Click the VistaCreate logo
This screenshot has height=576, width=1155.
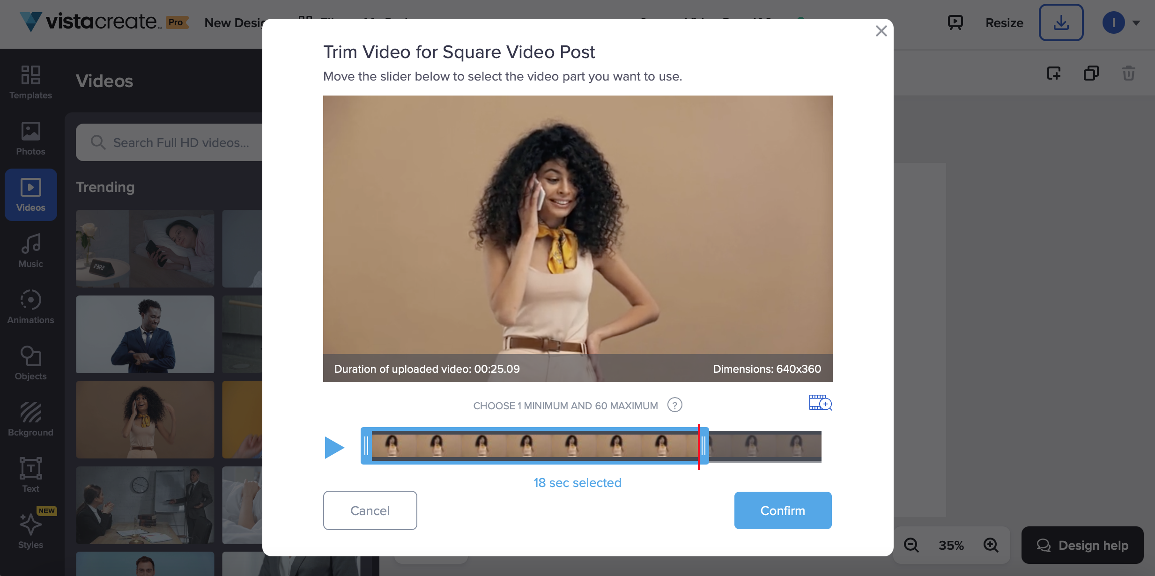[x=90, y=22]
